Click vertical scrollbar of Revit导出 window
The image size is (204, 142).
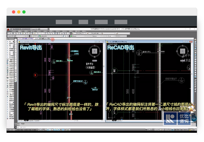point(104,81)
